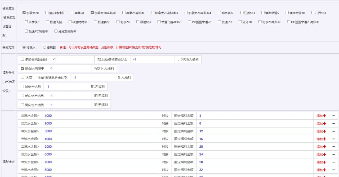Enable the 多组合把数超过 condition
Image resolution: width=339 pixels, height=177 pixels.
23,59
